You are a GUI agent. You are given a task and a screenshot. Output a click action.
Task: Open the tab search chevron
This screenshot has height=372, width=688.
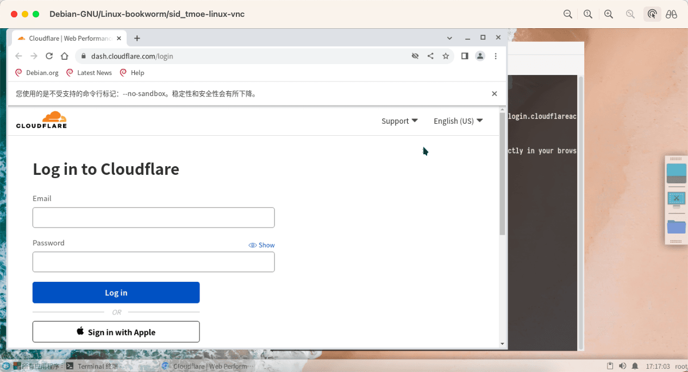tap(449, 38)
